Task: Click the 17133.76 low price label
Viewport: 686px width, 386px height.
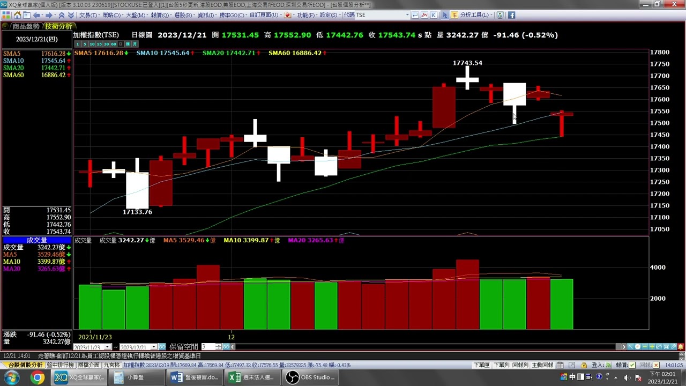Action: coord(137,212)
